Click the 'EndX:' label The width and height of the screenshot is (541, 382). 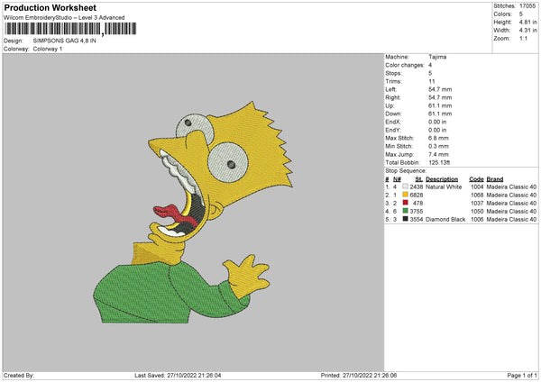[x=393, y=122]
